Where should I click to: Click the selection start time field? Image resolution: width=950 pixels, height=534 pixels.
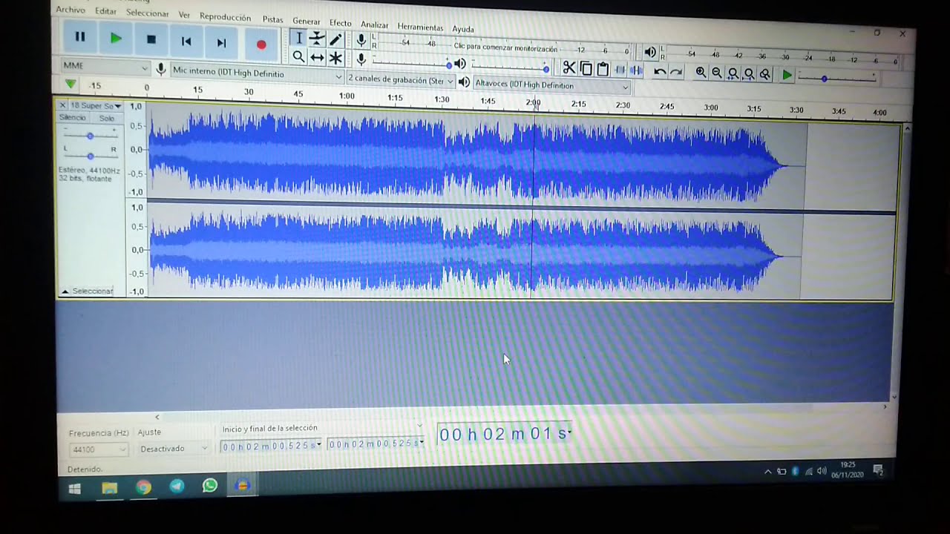click(272, 445)
